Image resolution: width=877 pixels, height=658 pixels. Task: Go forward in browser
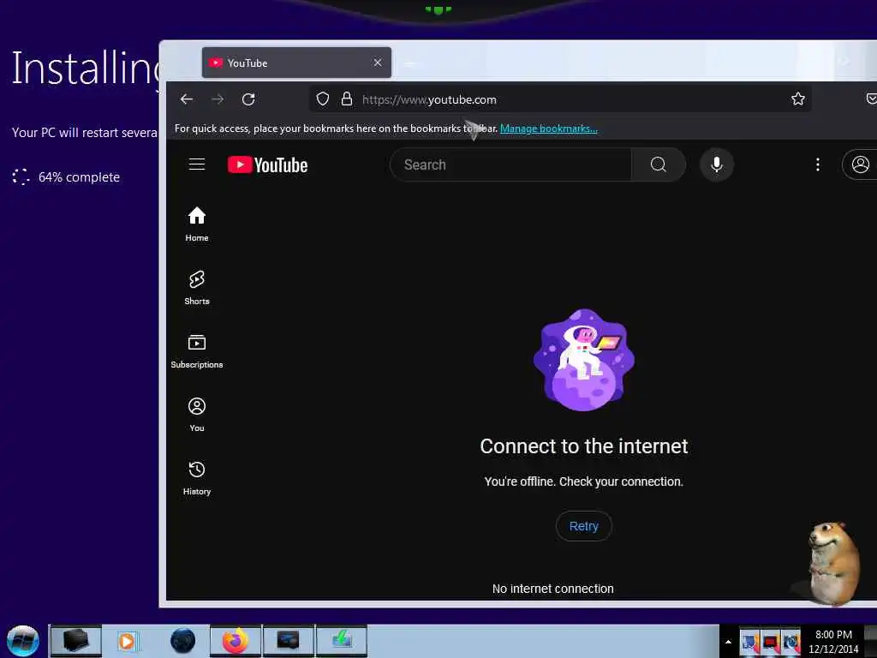point(218,99)
